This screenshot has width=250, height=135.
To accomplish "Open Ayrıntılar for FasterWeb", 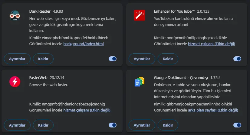I will (x=17, y=125).
